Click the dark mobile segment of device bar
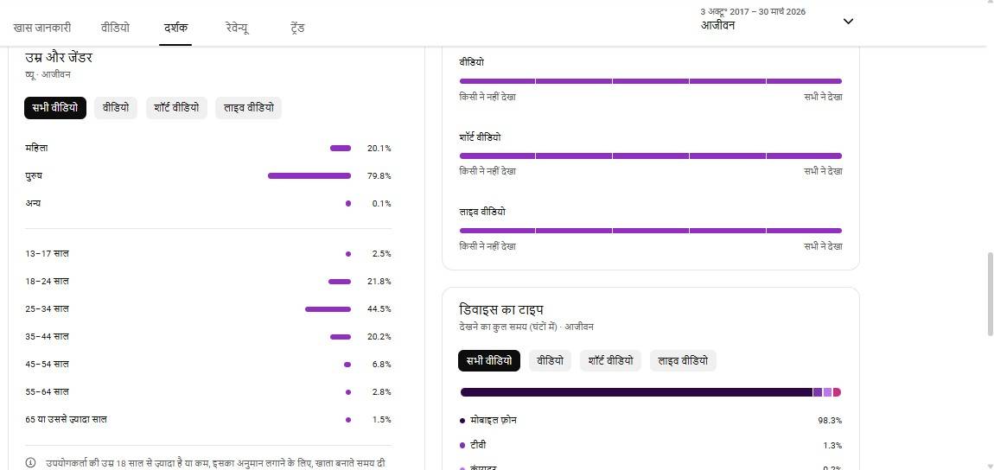The image size is (994, 470). (635, 392)
